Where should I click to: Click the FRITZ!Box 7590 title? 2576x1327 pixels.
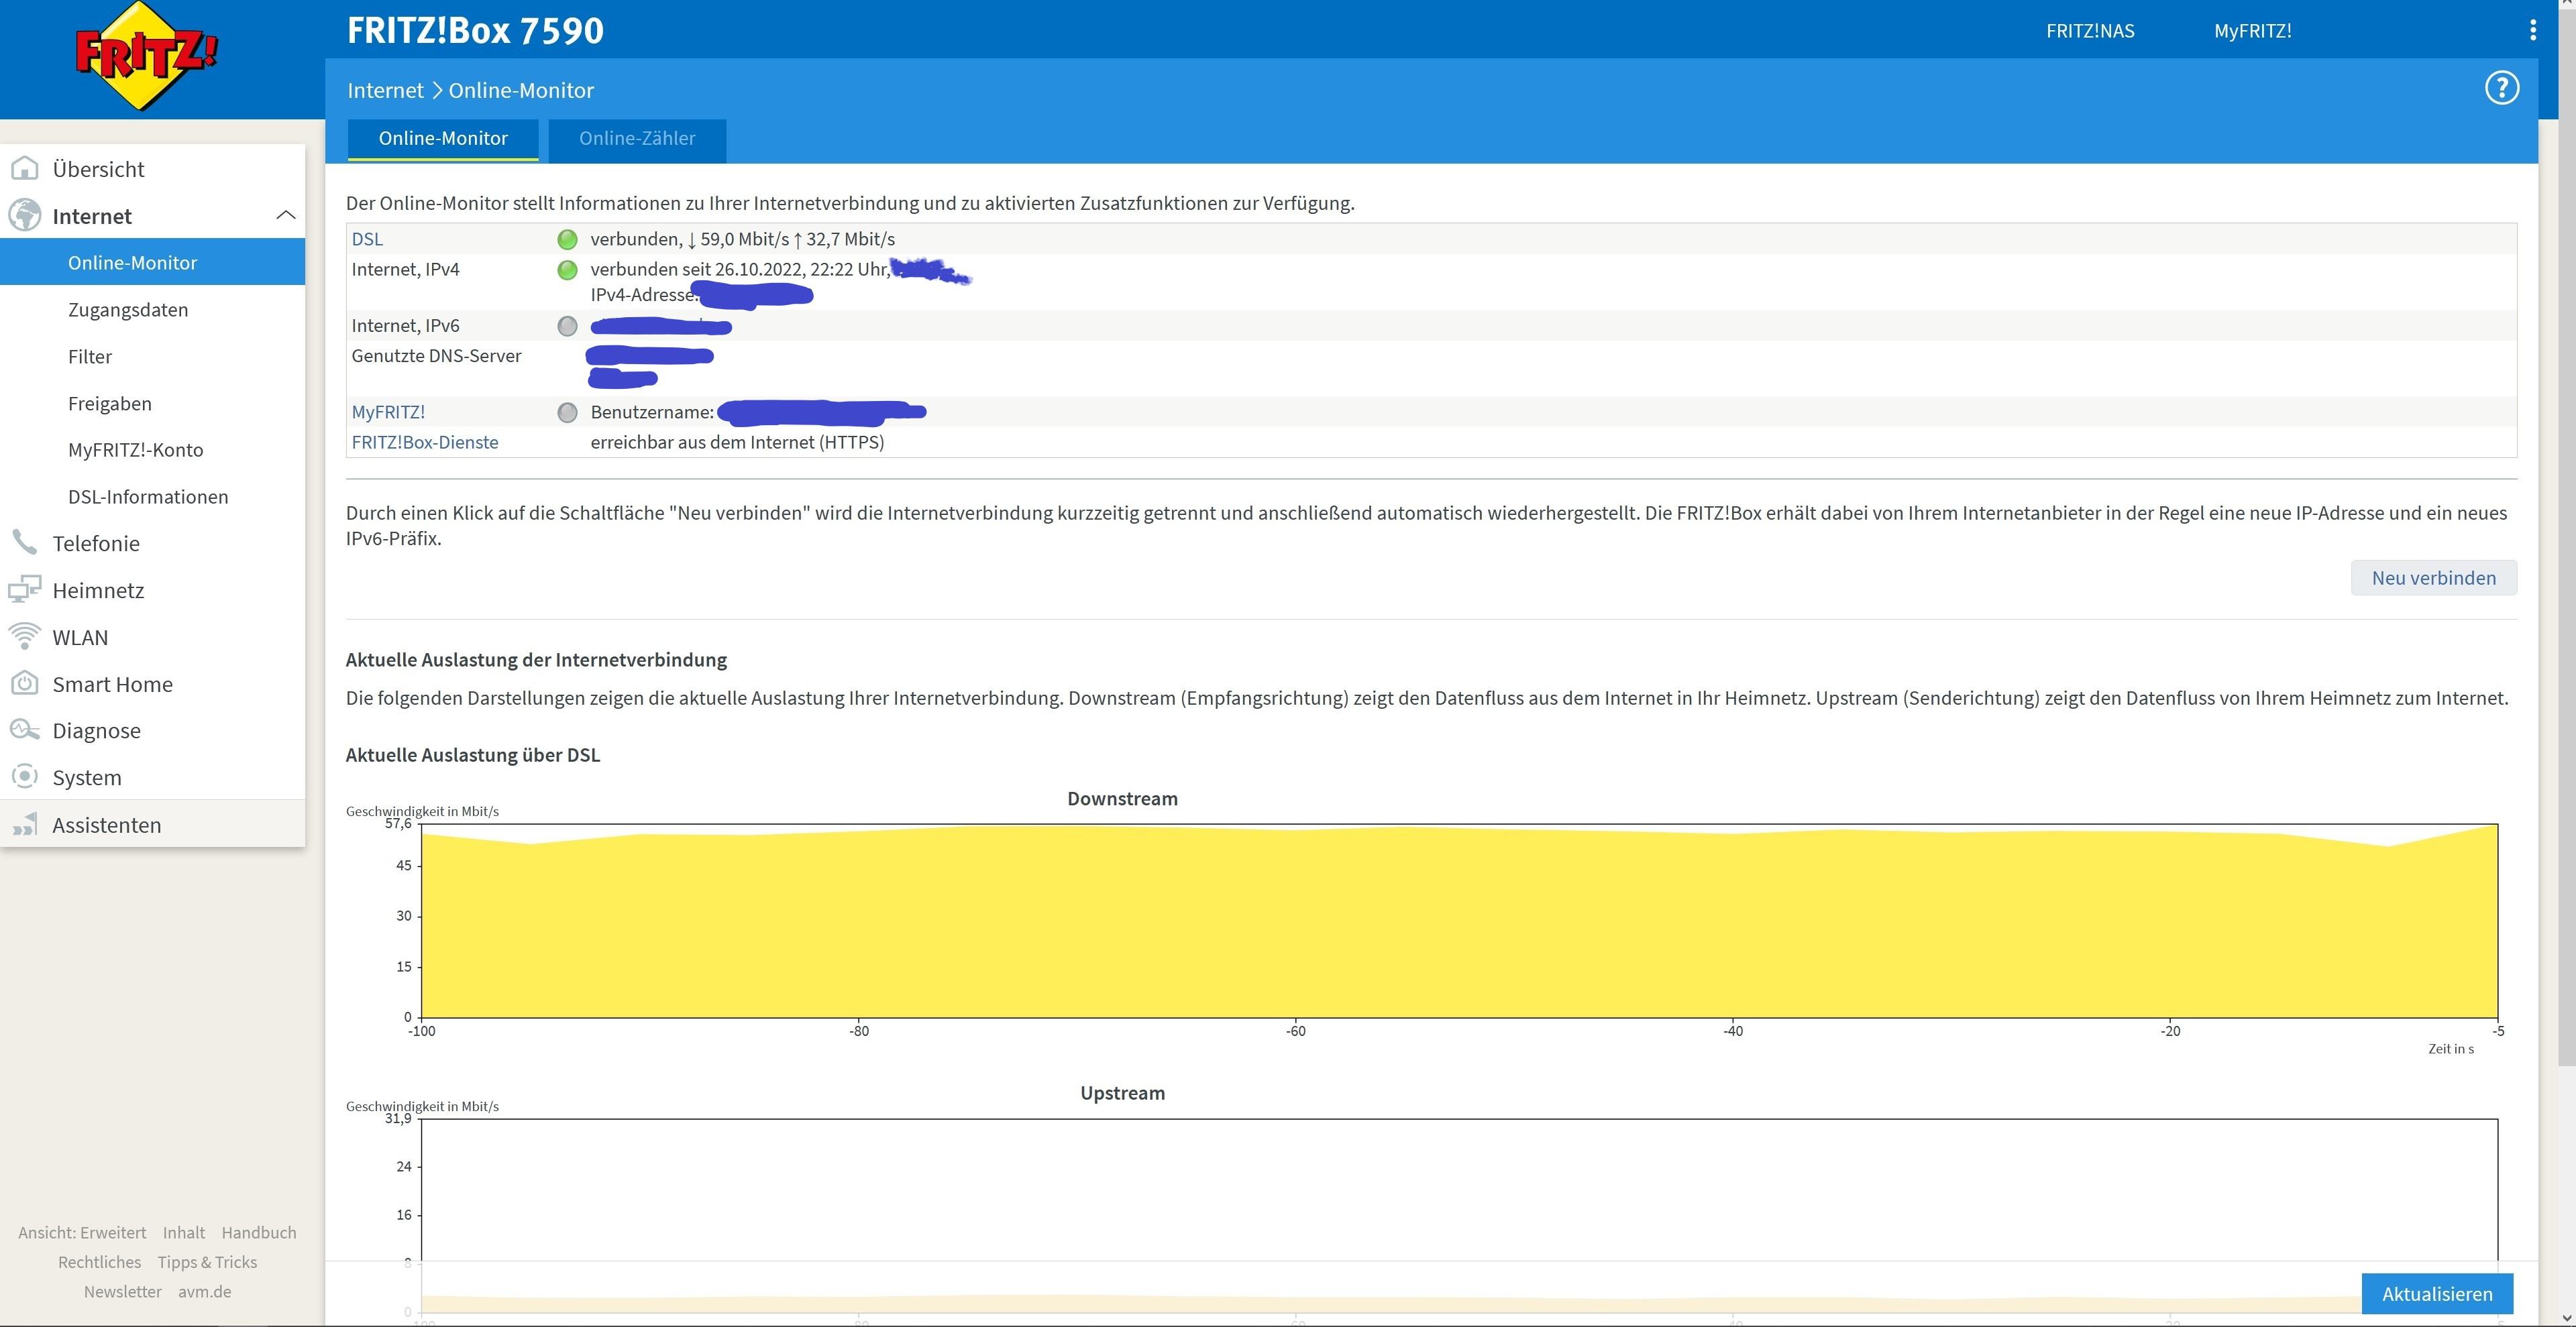[x=475, y=30]
